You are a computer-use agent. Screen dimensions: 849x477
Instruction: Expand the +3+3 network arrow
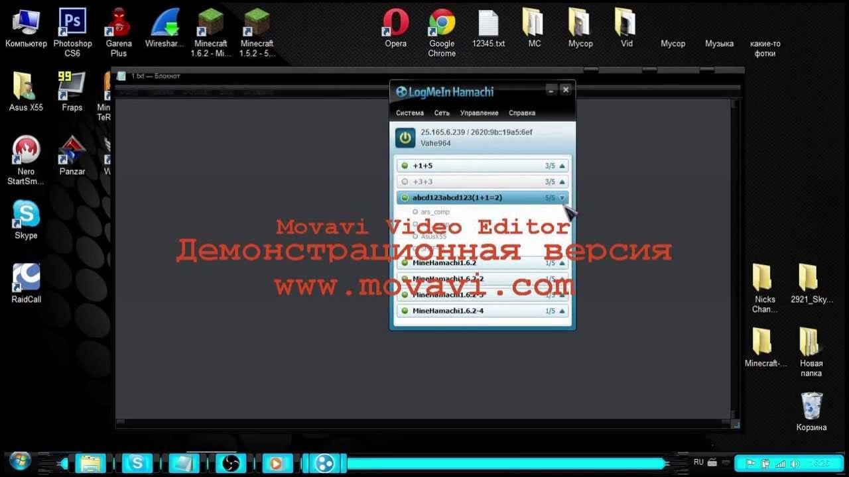tap(562, 182)
